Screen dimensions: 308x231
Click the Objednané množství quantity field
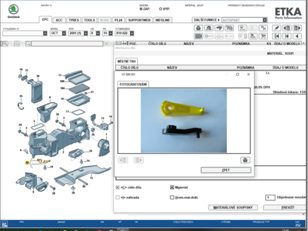(x=270, y=197)
